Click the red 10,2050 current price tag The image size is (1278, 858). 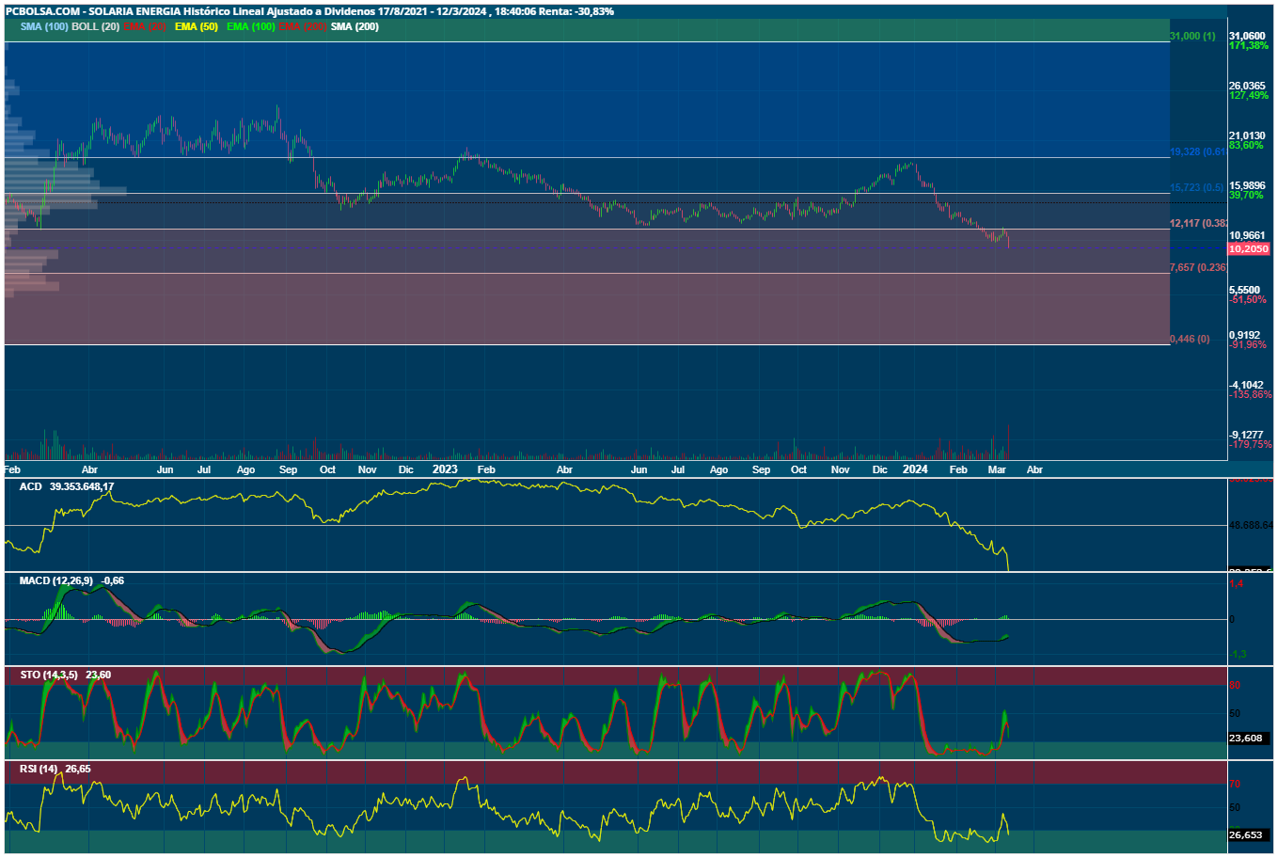[x=1249, y=248]
